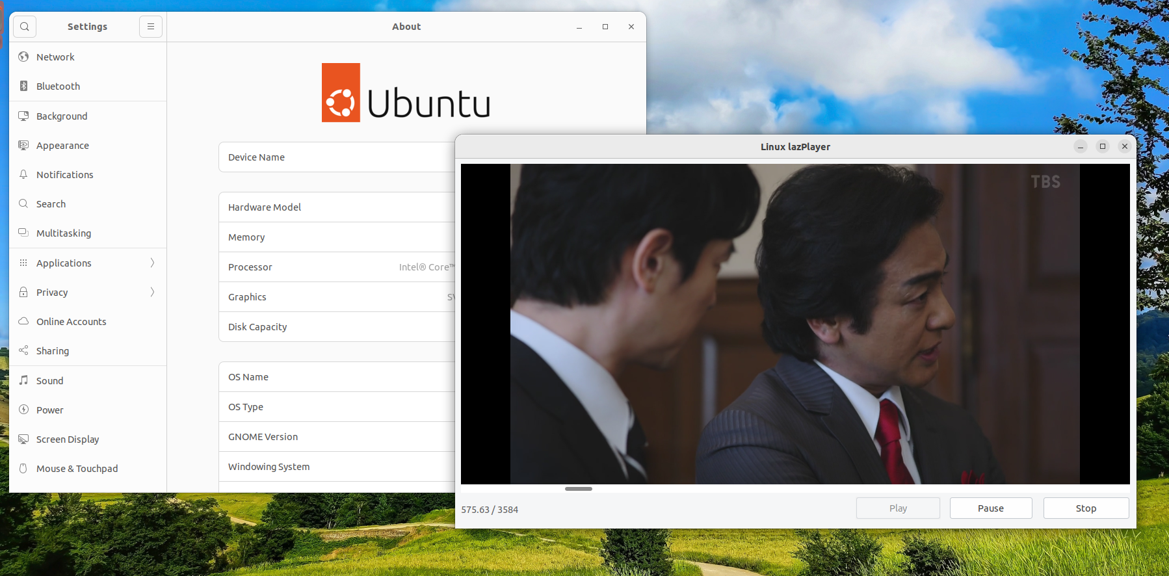Screen dimensions: 1169x576
Task: Click the Play button in lazPlayer
Action: [898, 508]
